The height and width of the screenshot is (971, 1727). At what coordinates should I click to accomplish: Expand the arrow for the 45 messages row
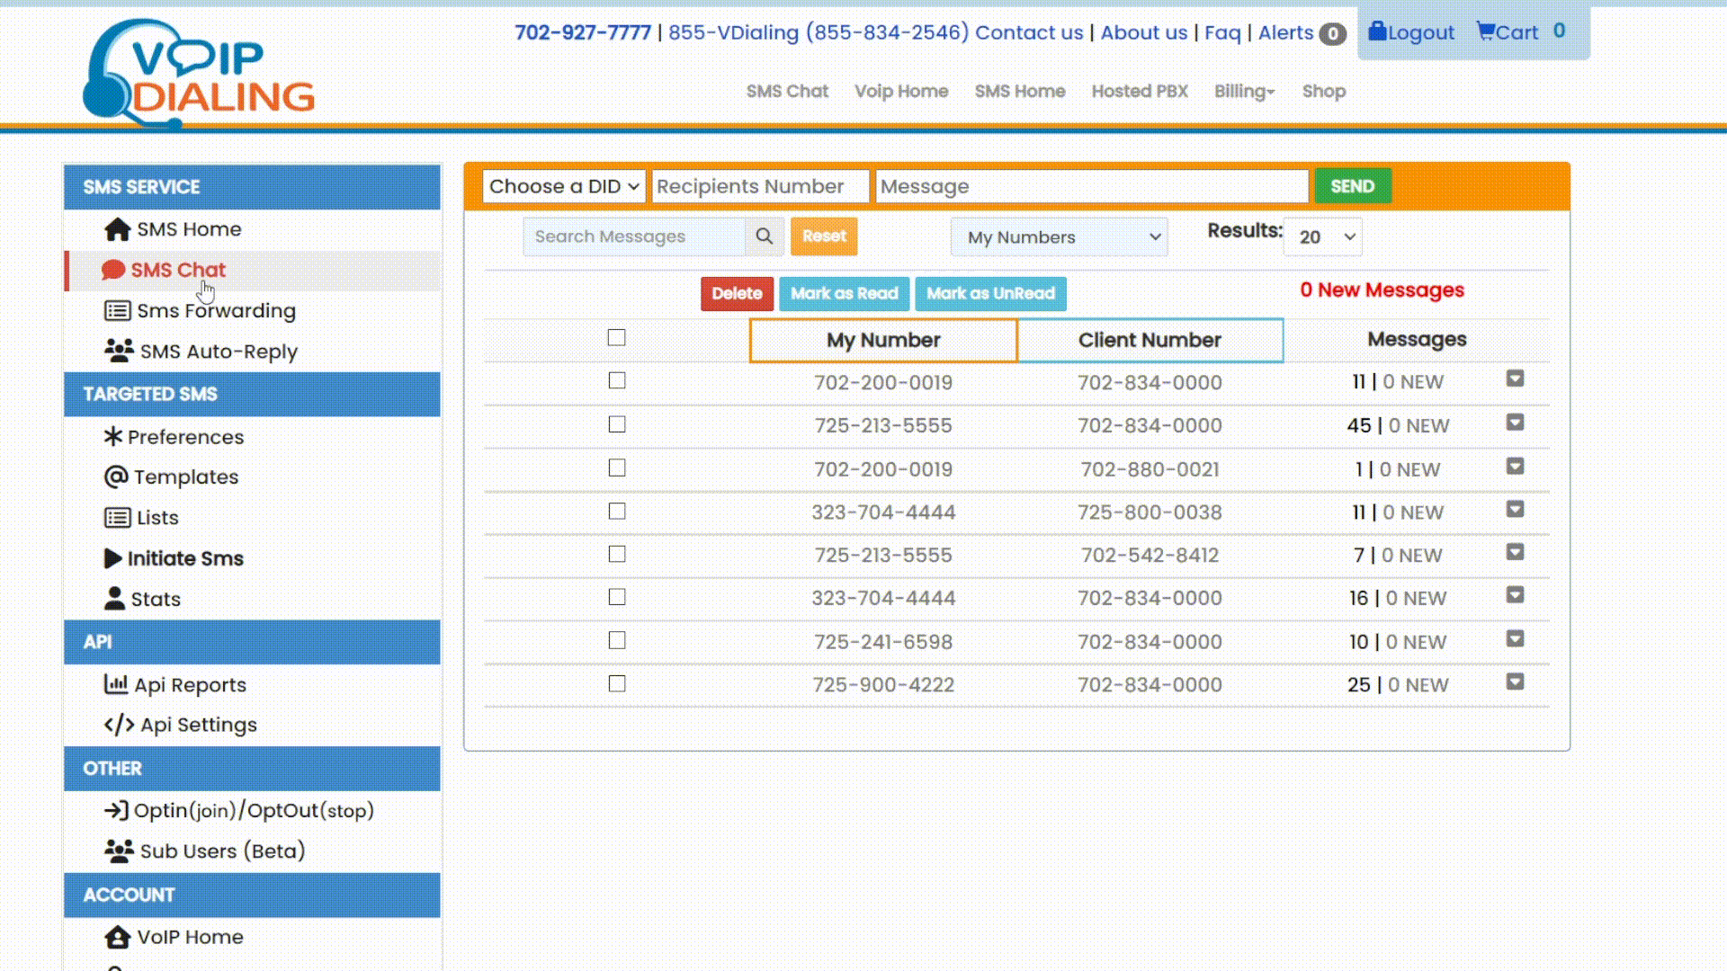tap(1515, 423)
